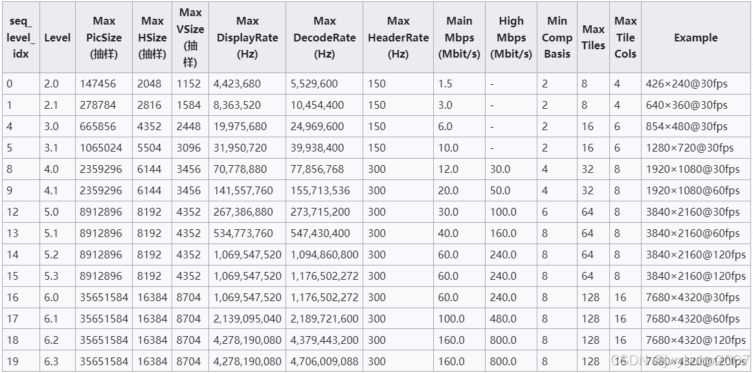Viewport: 753px width, 373px height.
Task: Select the display rate 141,557,760
Action: [x=243, y=190]
